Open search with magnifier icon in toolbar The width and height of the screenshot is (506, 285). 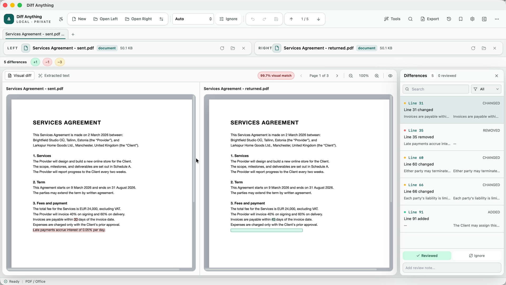(410, 19)
